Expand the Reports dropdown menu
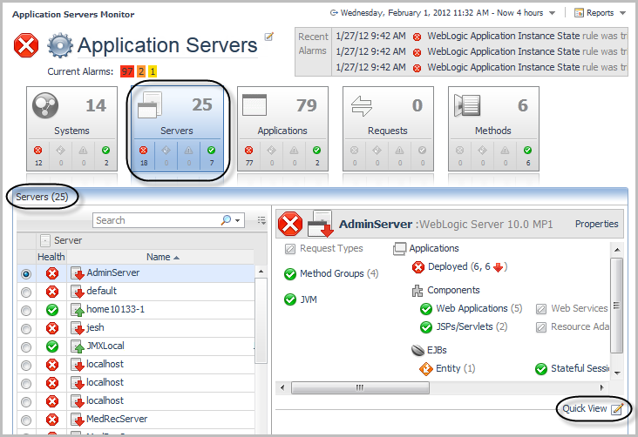This screenshot has height=437, width=638. coord(622,13)
